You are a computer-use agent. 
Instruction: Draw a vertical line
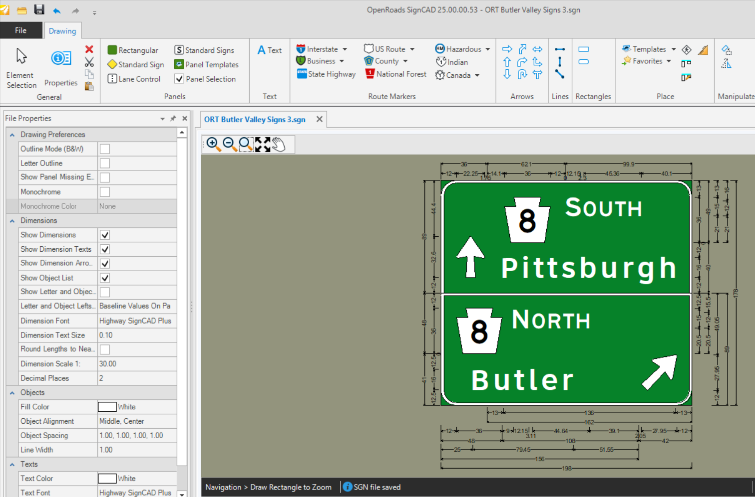point(560,62)
